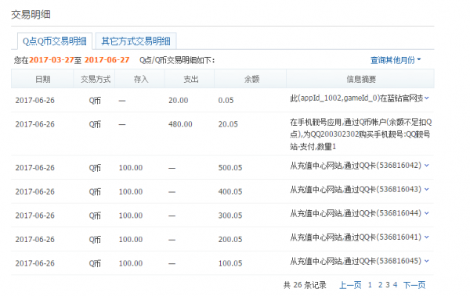Click the 日期 column header
The width and height of the screenshot is (470, 296).
tap(42, 79)
